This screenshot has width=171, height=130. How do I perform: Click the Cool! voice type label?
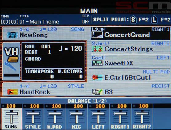[99, 58]
